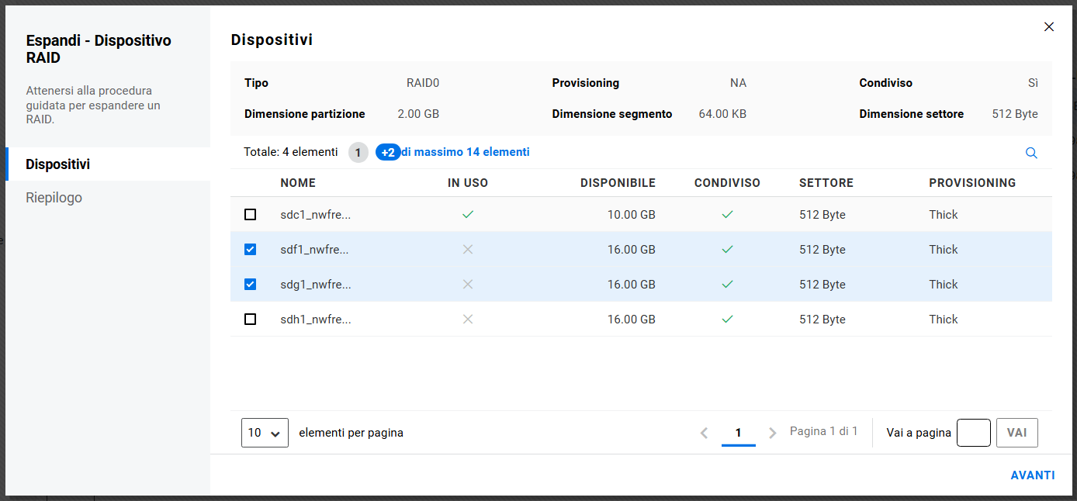Click the blue +2 selection badge
Screen dimensions: 1077x501
pos(388,153)
